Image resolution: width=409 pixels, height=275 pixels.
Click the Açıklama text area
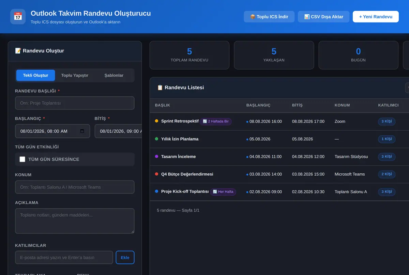point(75,221)
